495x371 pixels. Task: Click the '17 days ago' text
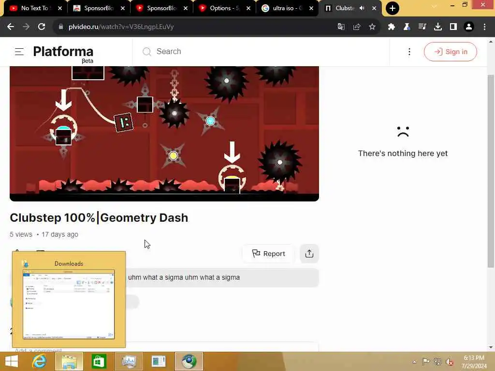tap(59, 234)
